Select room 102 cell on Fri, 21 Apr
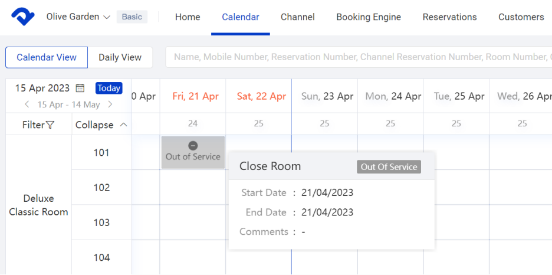This screenshot has width=552, height=275. (x=193, y=188)
